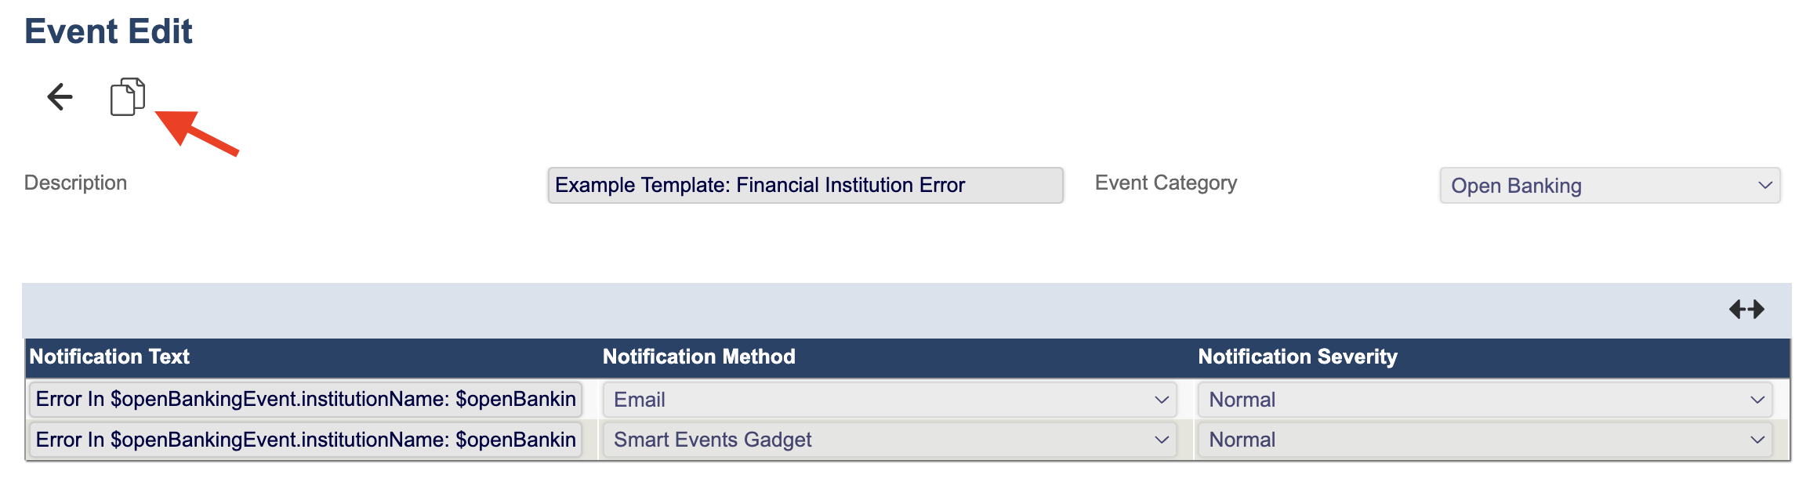Click the Event Category label
Screen dimensions: 1817x489
tap(1166, 183)
